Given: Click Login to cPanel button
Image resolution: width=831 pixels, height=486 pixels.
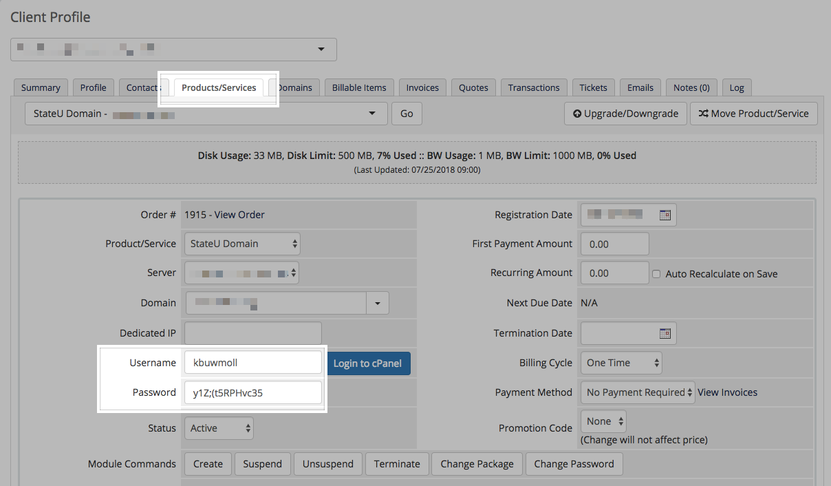Looking at the screenshot, I should click(367, 363).
